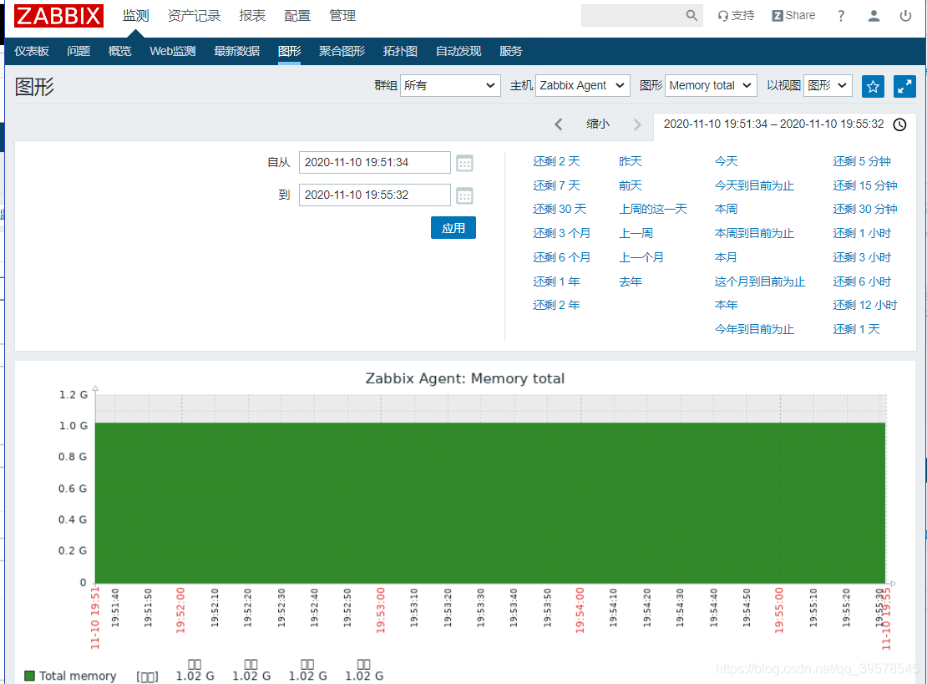Go to the 仪表板 submenu
This screenshot has height=684, width=927.
32,52
